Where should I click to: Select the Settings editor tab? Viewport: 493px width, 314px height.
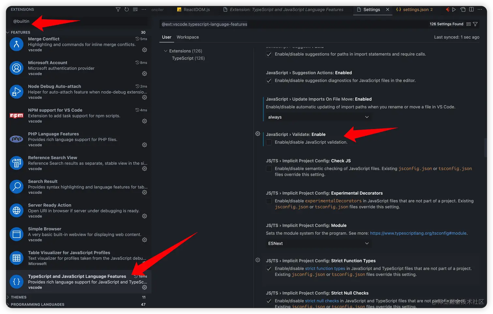(372, 9)
